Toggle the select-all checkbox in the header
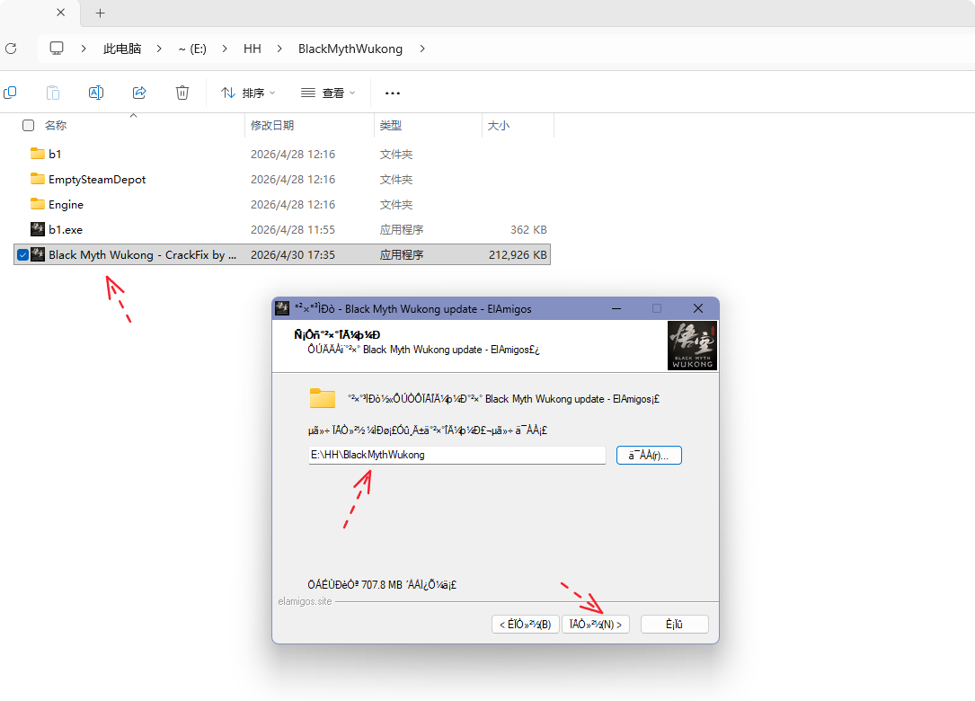Screen dimensions: 975x701 point(28,126)
